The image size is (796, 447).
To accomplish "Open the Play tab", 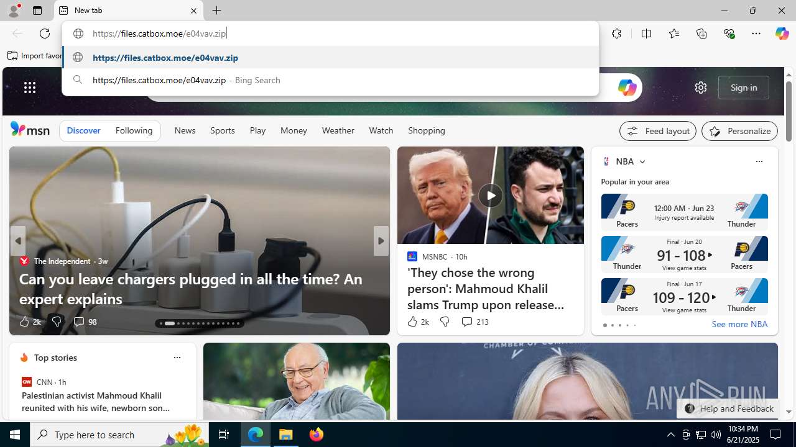I will [x=257, y=130].
